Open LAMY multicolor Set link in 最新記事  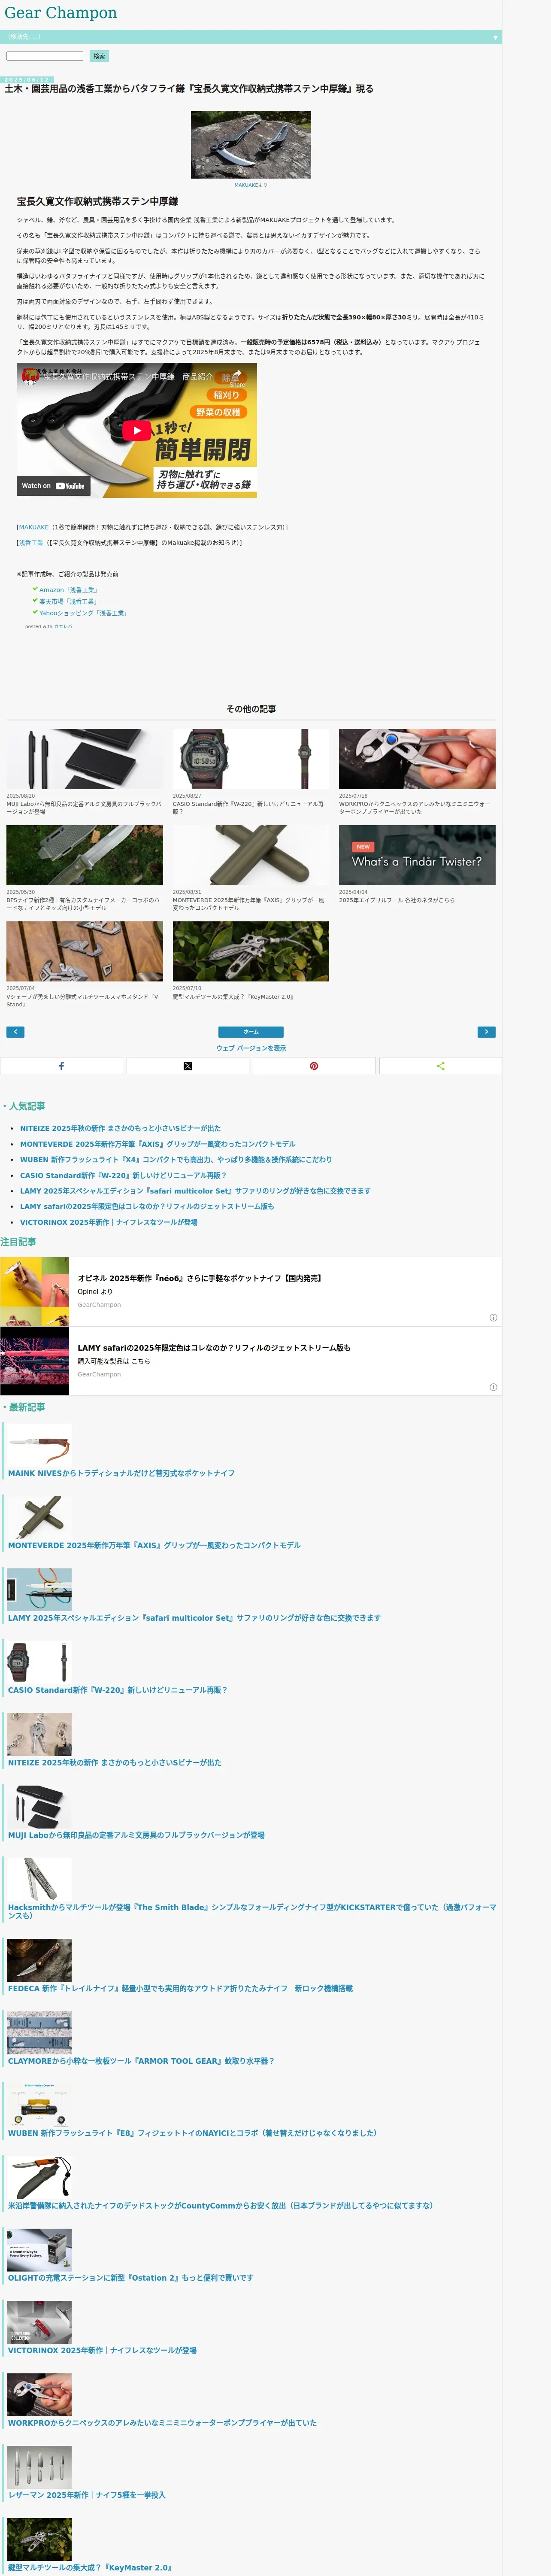tap(194, 1618)
